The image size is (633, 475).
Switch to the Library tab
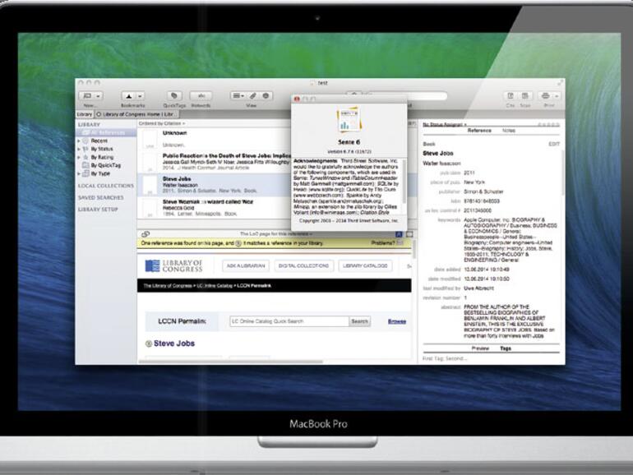pos(85,114)
